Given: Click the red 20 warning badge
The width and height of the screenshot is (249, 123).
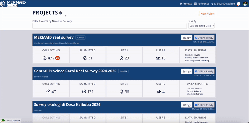Looking at the screenshot, I should pos(58,58).
